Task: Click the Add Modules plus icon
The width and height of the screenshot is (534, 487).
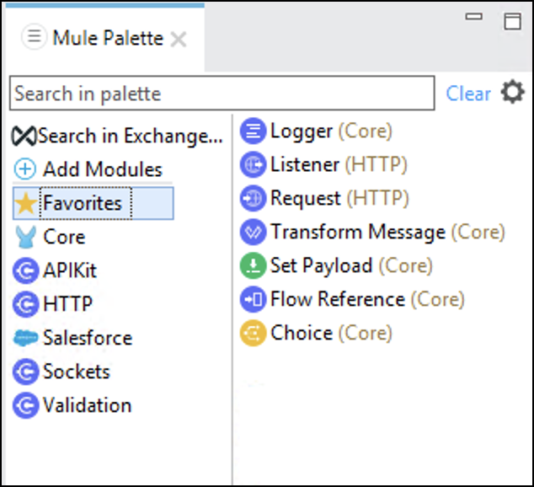Action: tap(25, 169)
